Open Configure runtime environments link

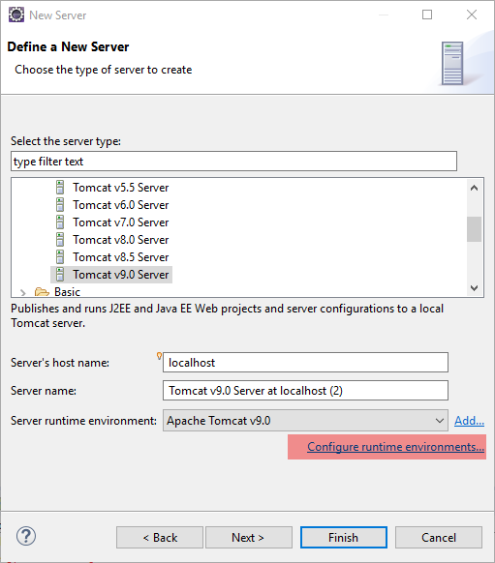coord(395,447)
